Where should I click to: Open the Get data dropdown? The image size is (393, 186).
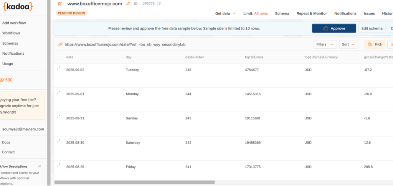coord(225,13)
